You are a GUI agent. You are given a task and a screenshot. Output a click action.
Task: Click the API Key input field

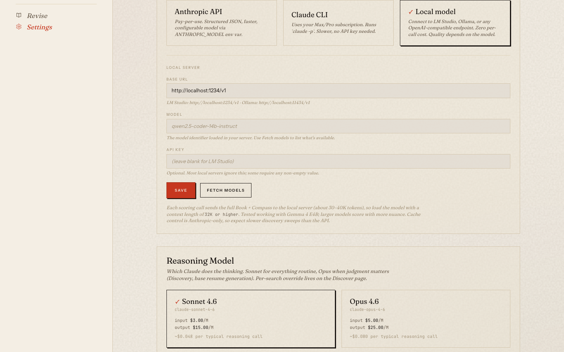(338, 161)
